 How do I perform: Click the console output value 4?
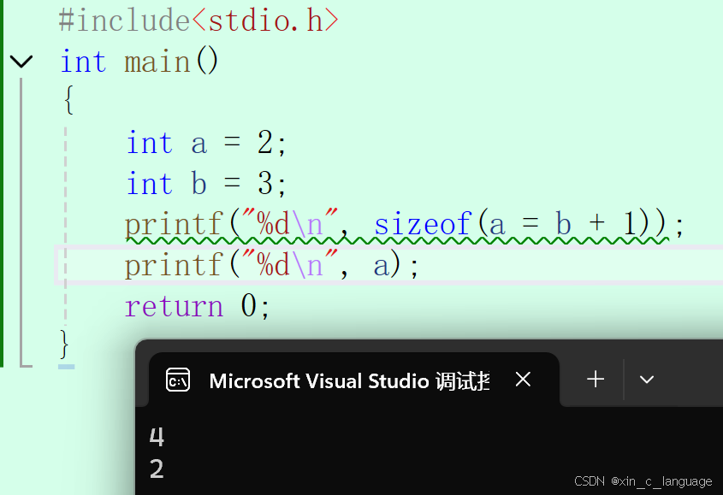(157, 437)
